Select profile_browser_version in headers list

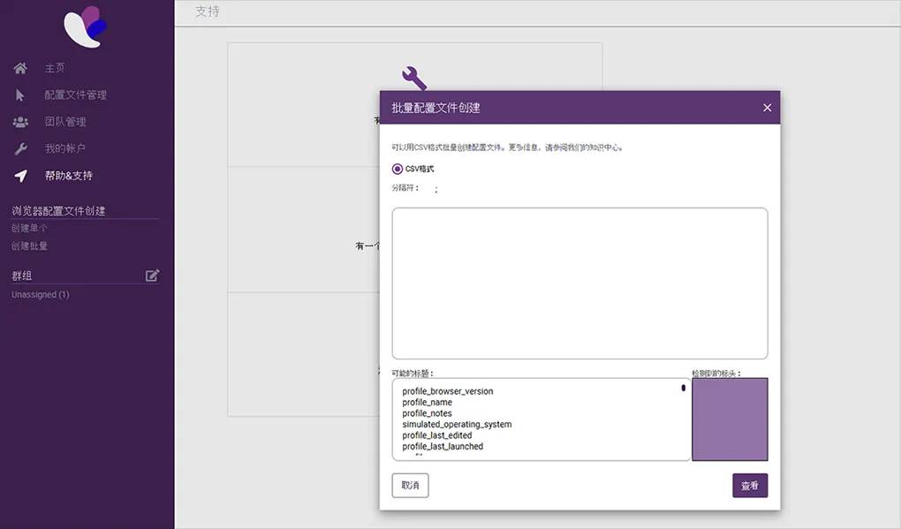[x=447, y=391]
